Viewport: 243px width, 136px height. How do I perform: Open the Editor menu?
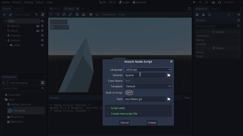[39, 2]
